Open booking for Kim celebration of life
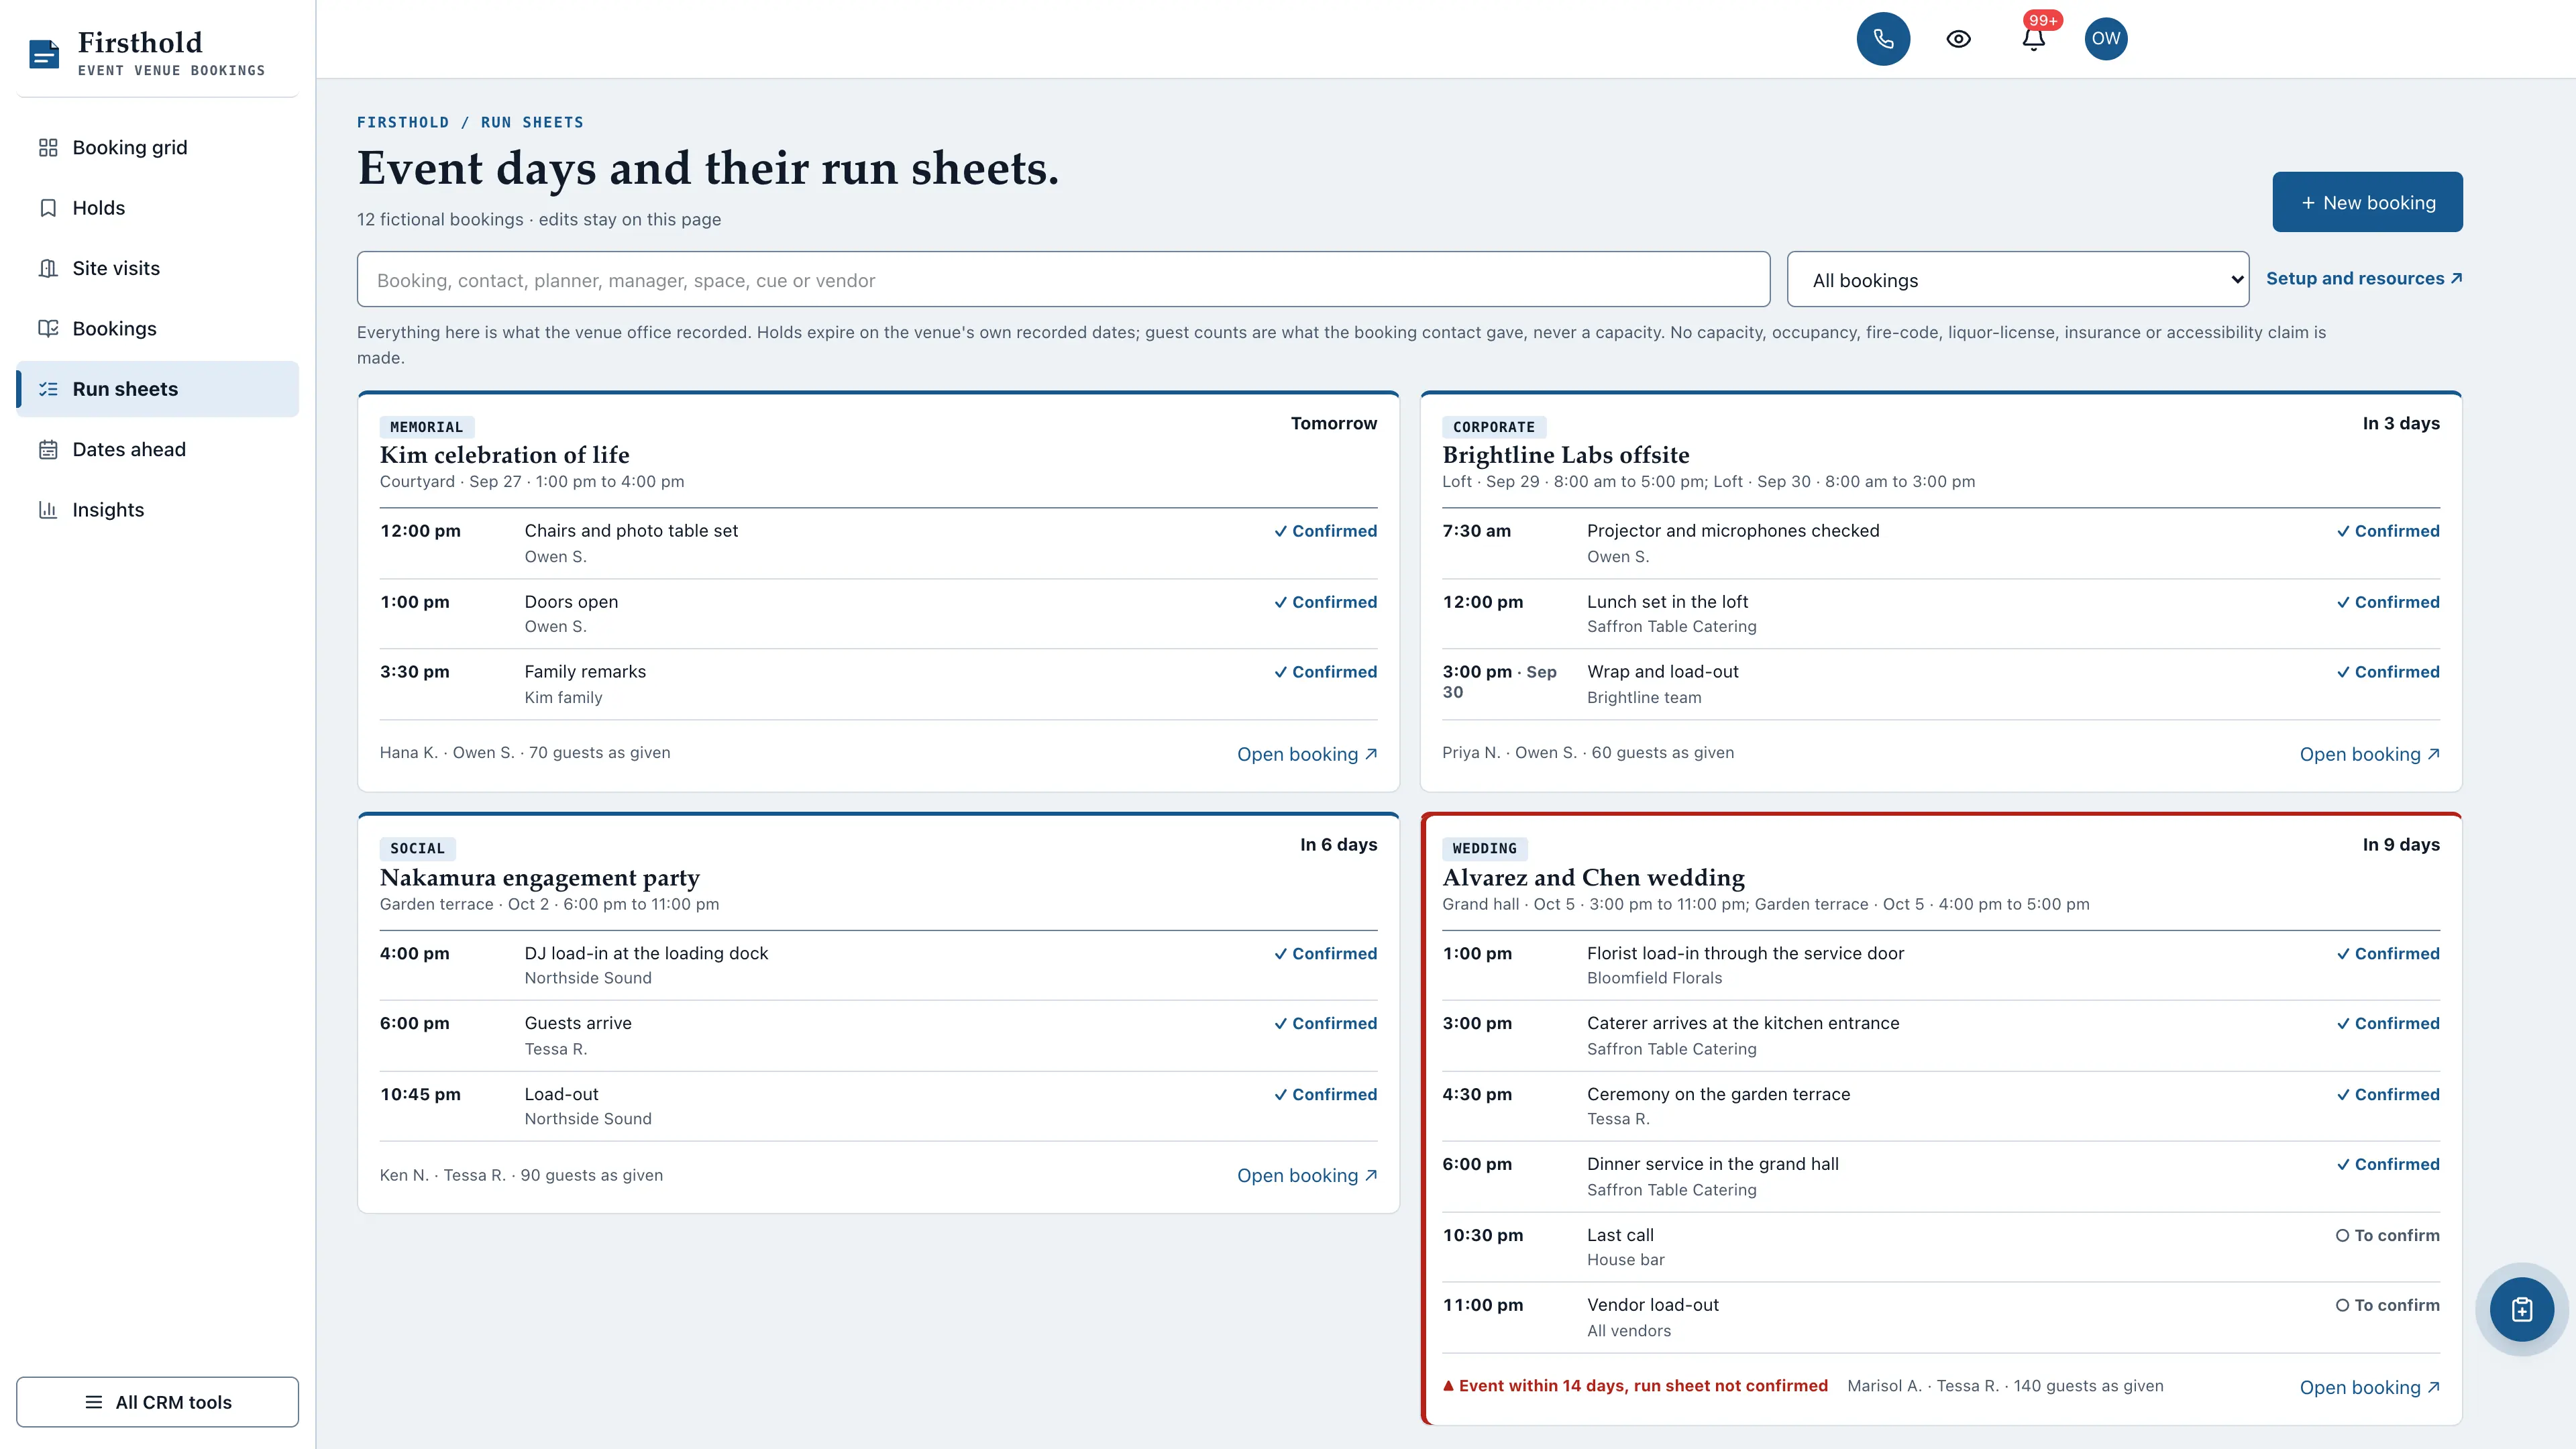Viewport: 2576px width, 1449px height. pyautogui.click(x=1307, y=754)
